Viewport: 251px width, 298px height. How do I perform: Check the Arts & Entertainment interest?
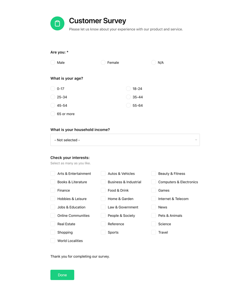pos(53,174)
